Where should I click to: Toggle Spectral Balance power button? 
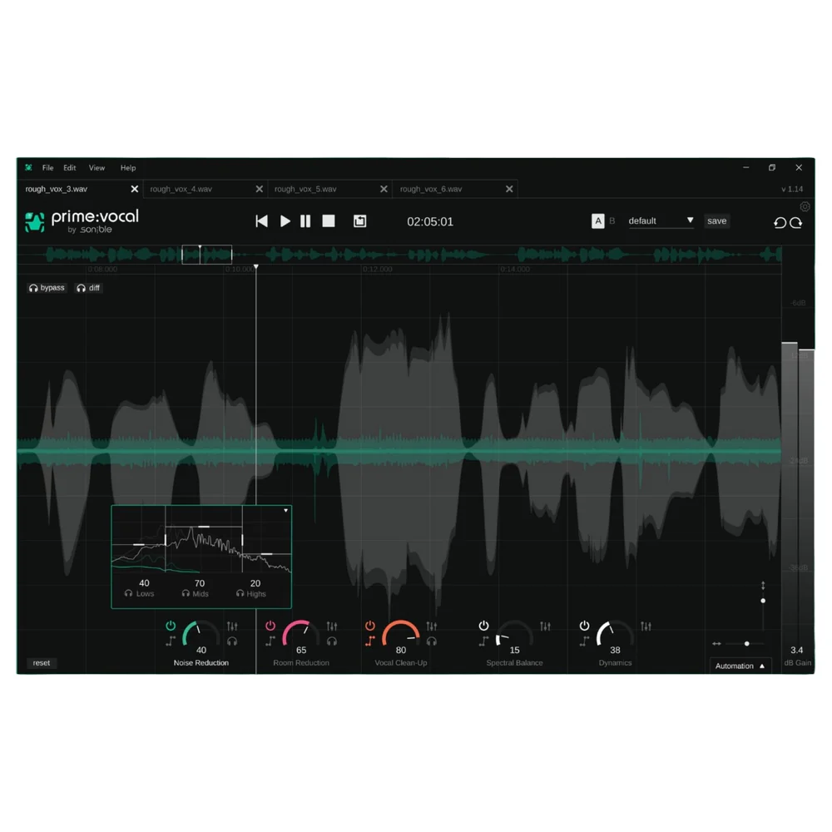pyautogui.click(x=483, y=626)
